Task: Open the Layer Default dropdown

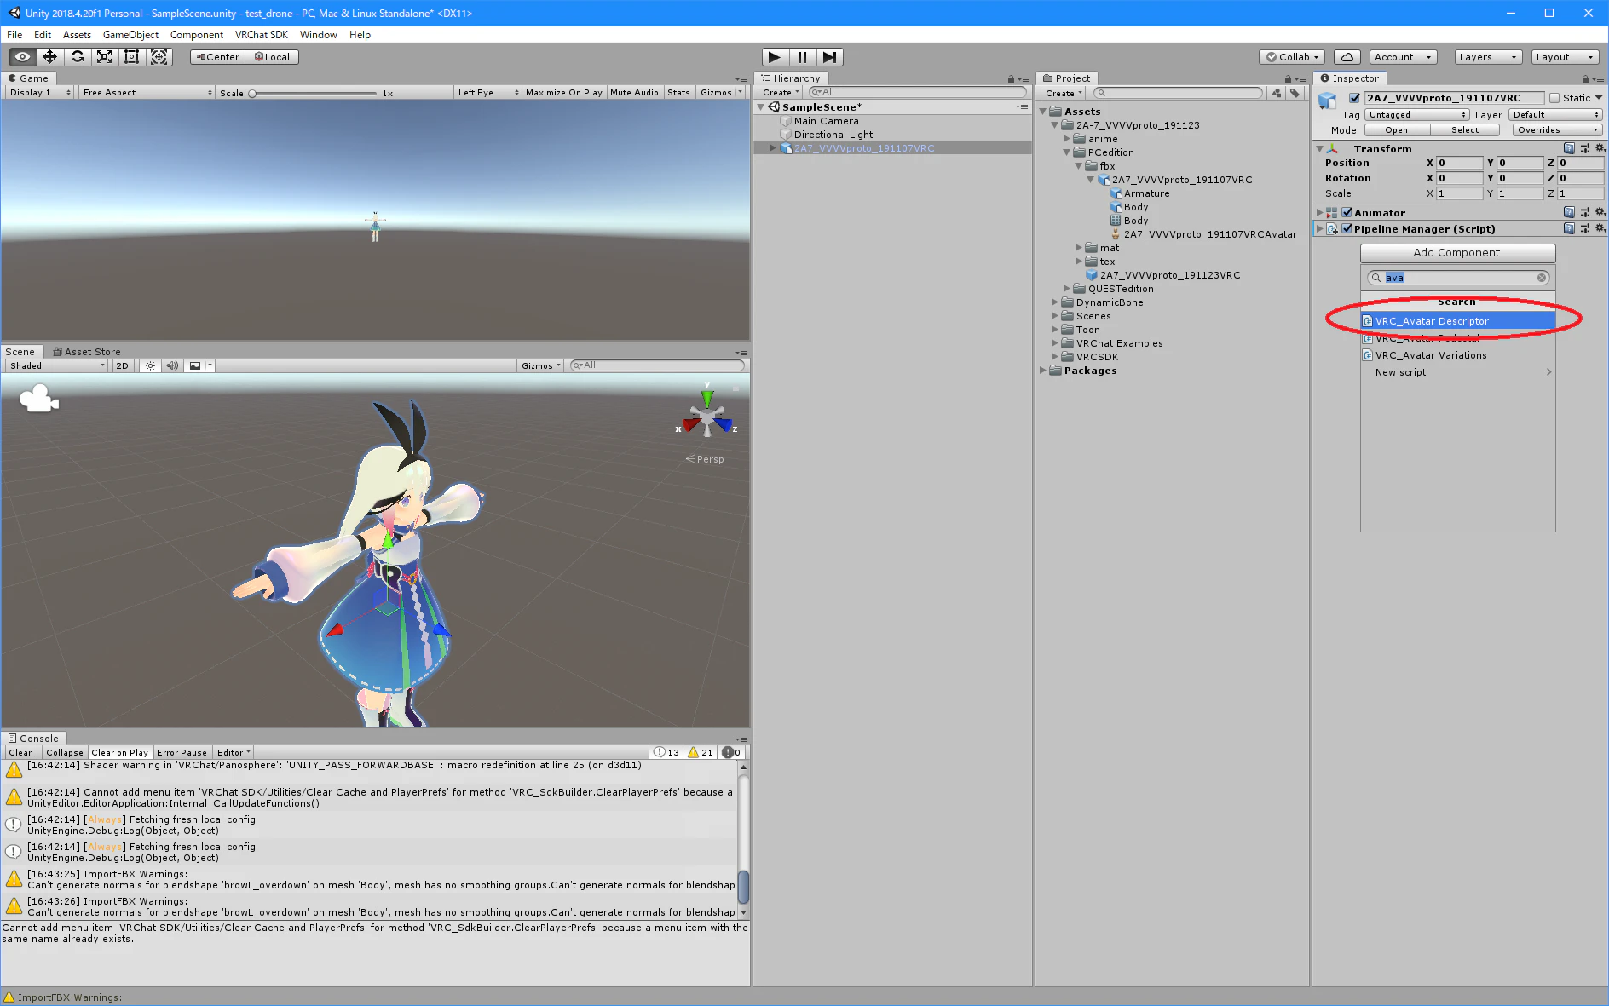Action: 1556,114
